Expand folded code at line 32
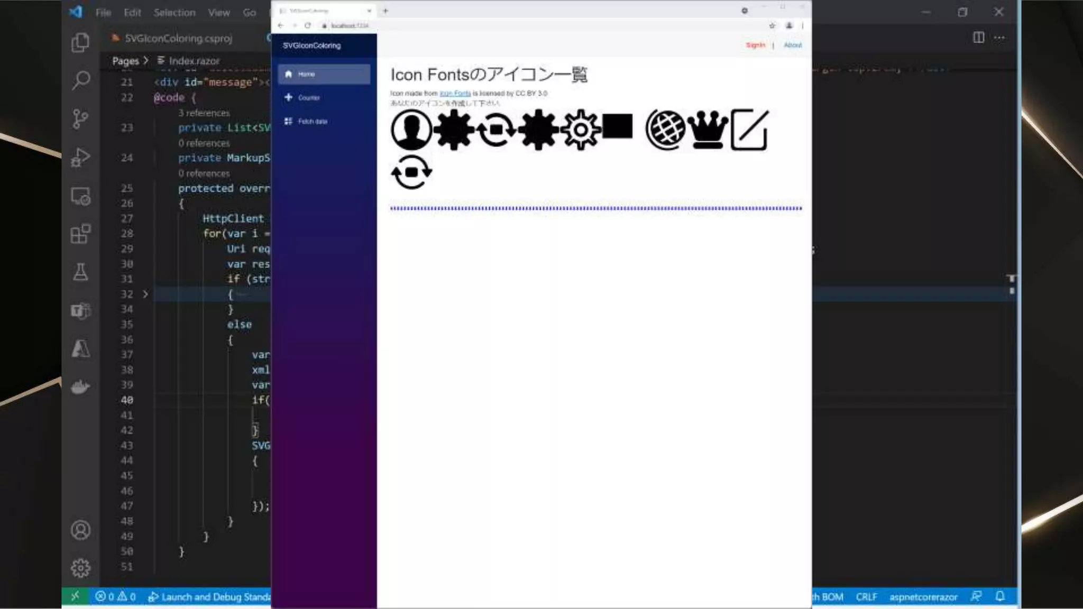The width and height of the screenshot is (1083, 609). click(x=145, y=294)
